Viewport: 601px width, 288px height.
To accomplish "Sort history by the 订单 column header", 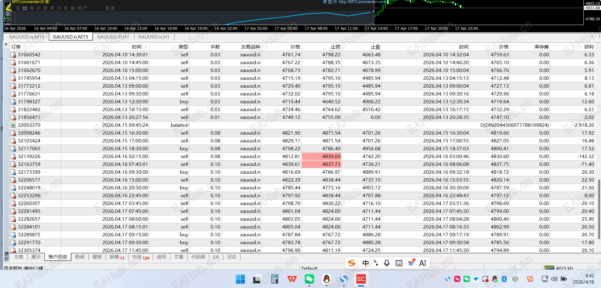I will point(35,47).
